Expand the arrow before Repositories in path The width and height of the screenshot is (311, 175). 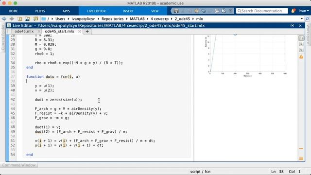[99, 19]
